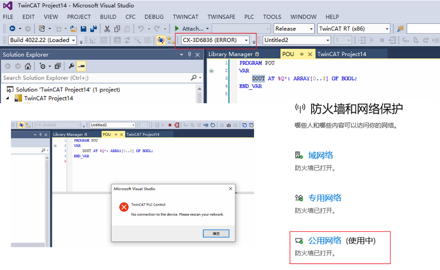Pin the Solution Explorer panel in the top window
Screen dimensions: 440x270
[x=190, y=54]
